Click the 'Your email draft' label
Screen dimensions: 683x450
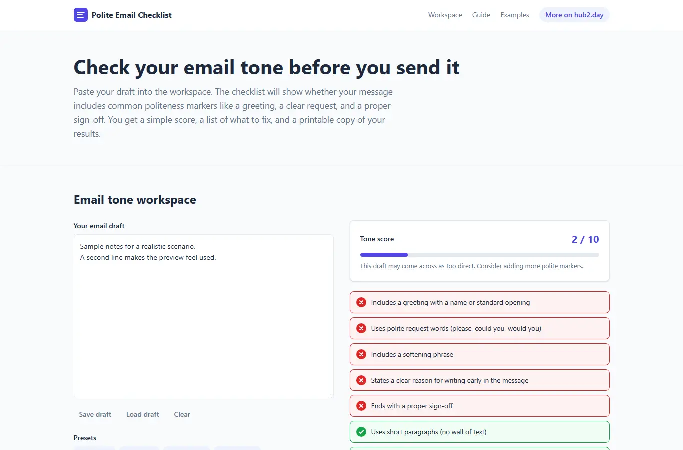99,226
